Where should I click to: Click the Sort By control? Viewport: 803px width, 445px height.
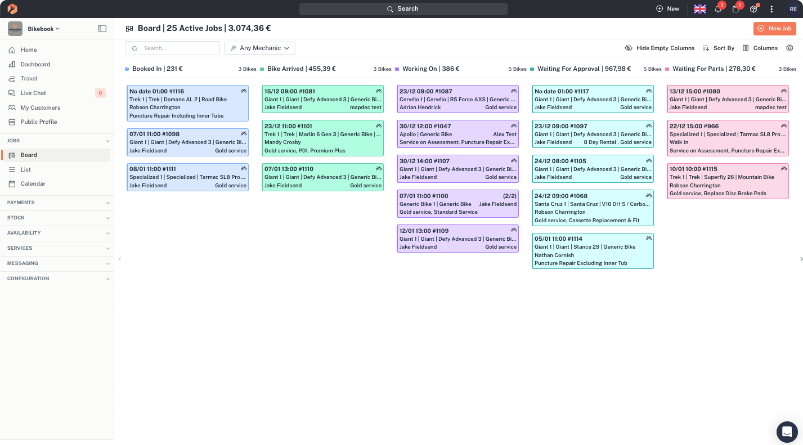coord(719,48)
